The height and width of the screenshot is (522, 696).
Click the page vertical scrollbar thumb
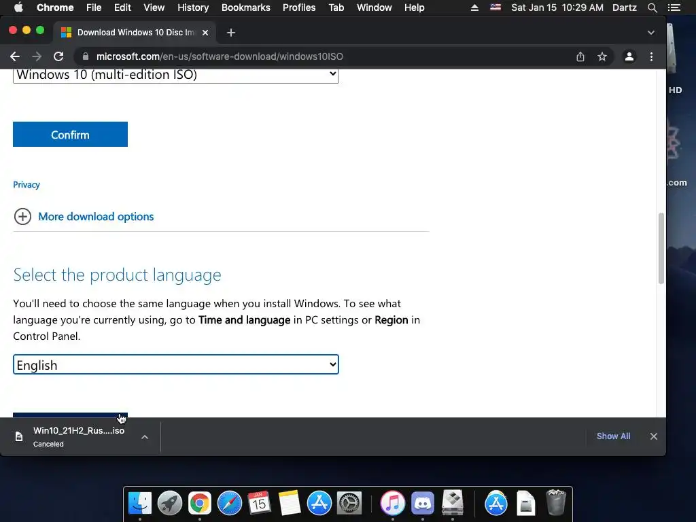[x=661, y=248]
